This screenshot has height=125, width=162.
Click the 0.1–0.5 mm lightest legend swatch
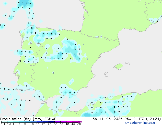(x=4, y=122)
